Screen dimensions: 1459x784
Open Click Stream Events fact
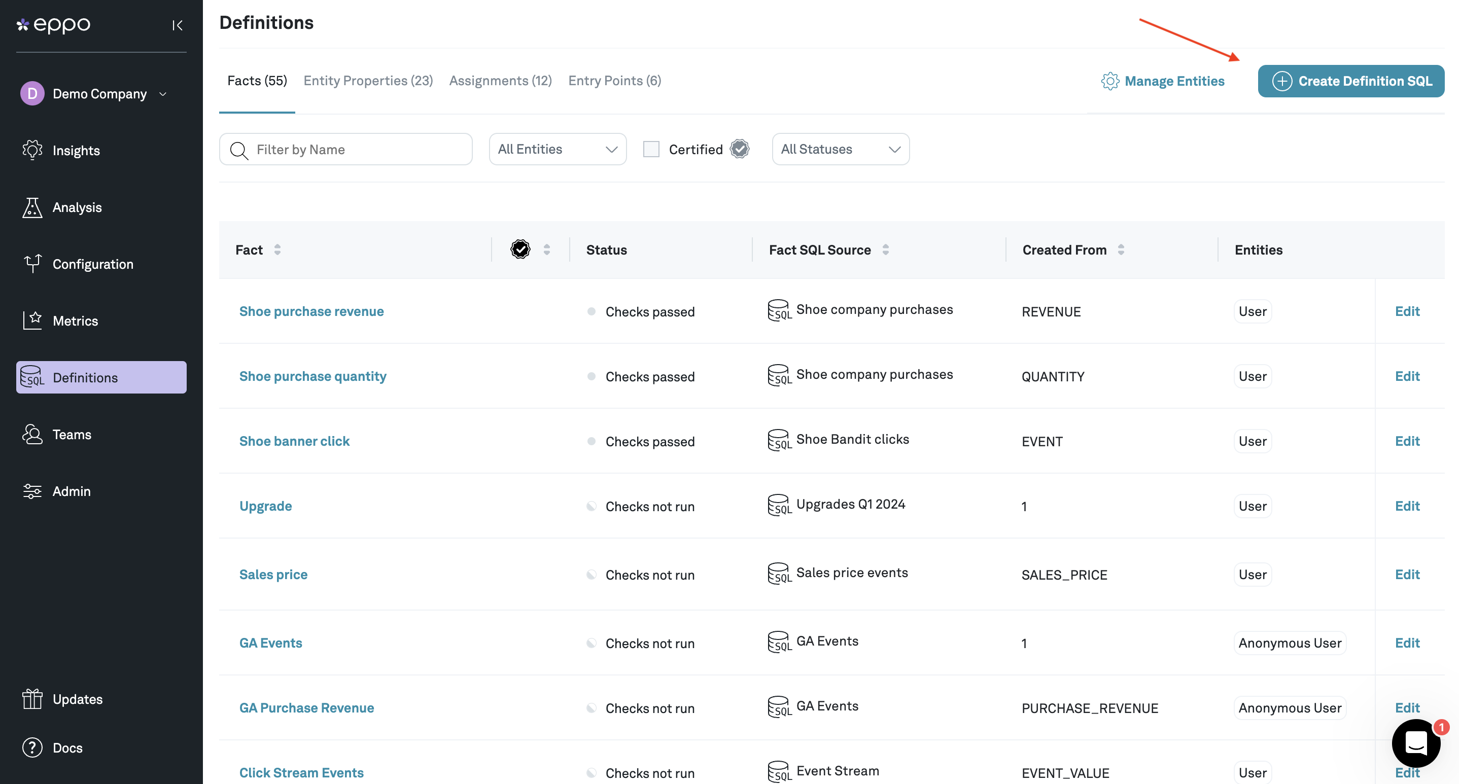(x=301, y=772)
